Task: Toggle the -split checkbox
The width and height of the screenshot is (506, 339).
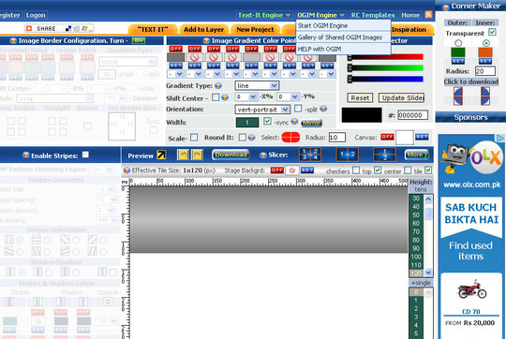Action: [x=298, y=109]
